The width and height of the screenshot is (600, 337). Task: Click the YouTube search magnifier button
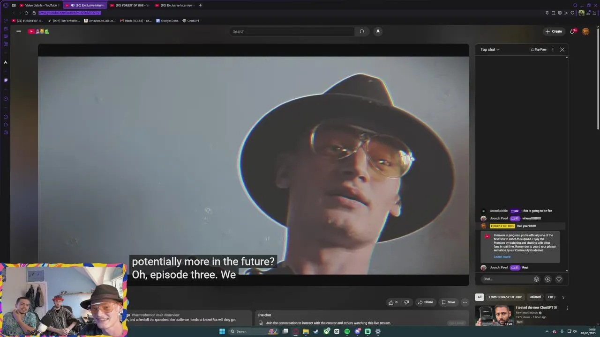click(362, 31)
